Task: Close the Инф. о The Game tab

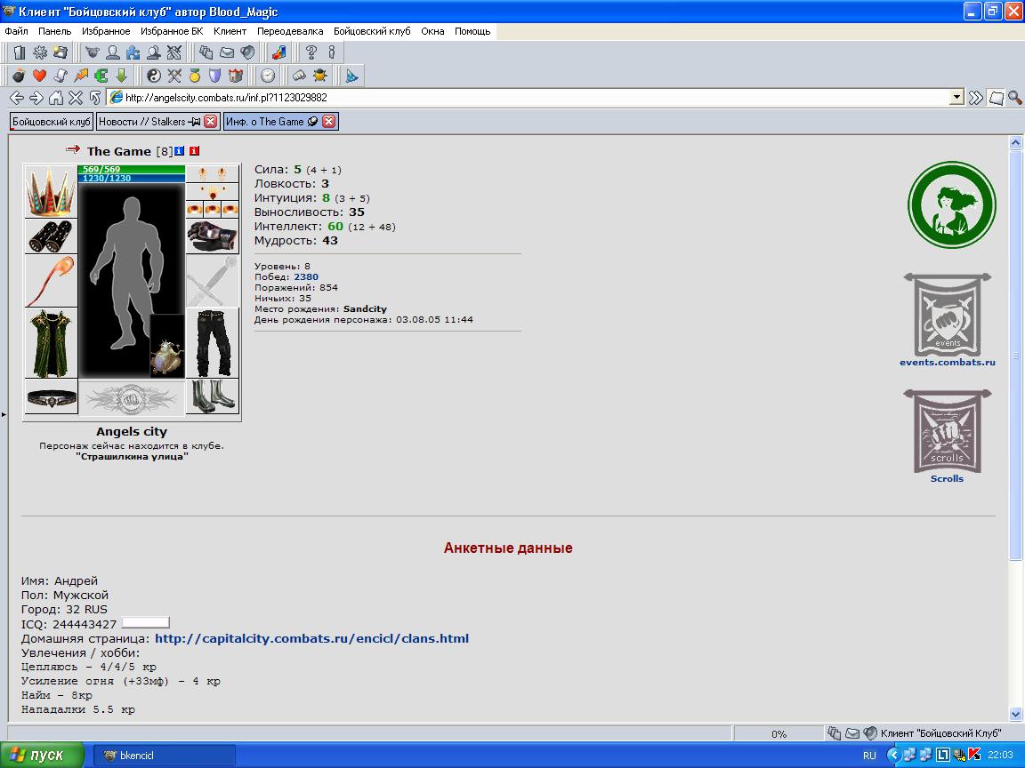Action: [329, 122]
